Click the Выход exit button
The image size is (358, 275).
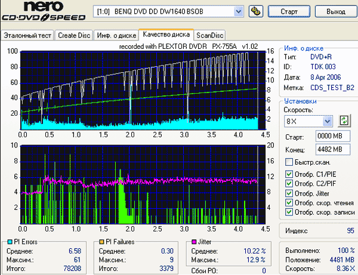tap(335, 11)
